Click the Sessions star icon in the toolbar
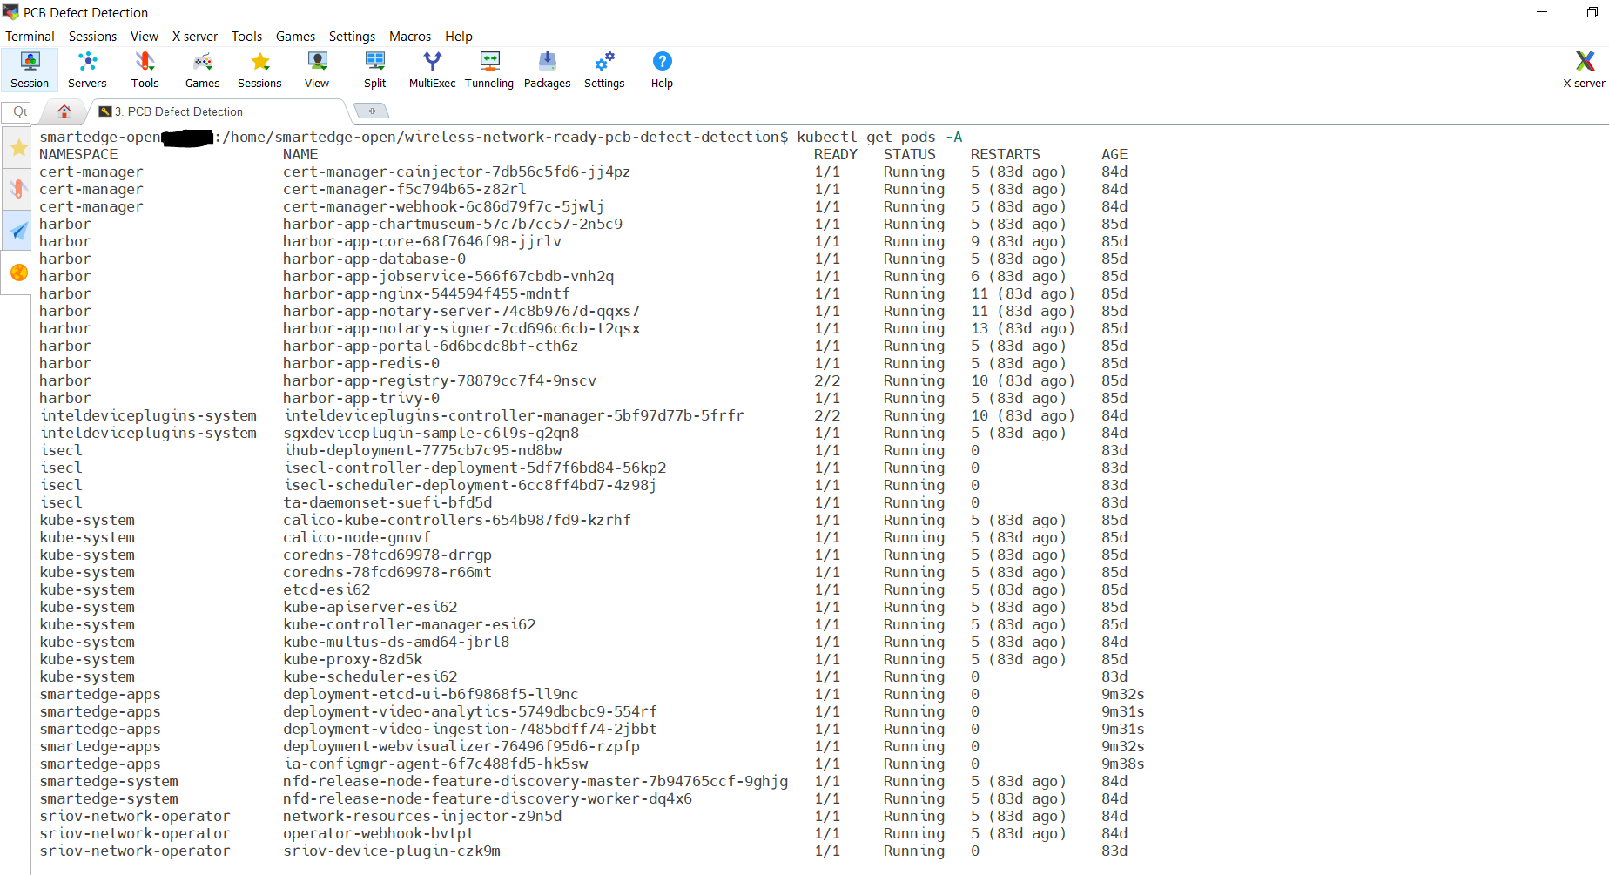Viewport: 1609px width, 875px height. pyautogui.click(x=259, y=70)
